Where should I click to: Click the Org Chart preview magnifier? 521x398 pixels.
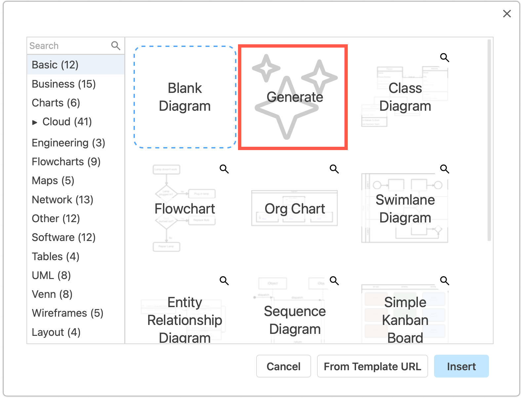334,169
